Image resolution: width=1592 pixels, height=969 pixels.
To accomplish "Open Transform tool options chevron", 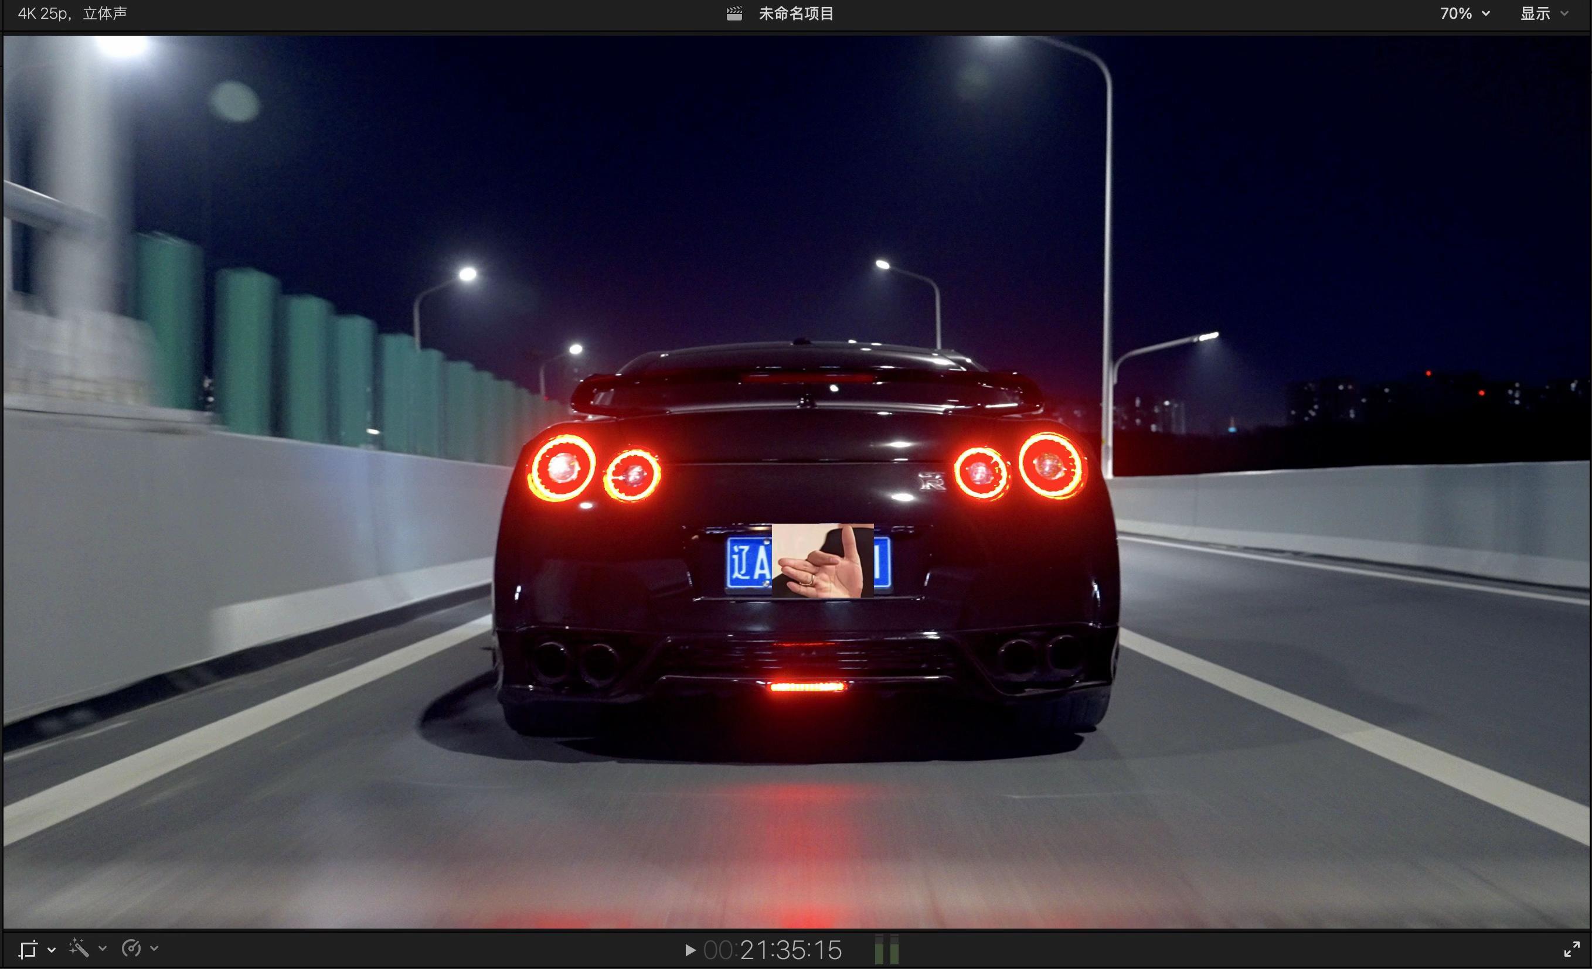I will (52, 949).
